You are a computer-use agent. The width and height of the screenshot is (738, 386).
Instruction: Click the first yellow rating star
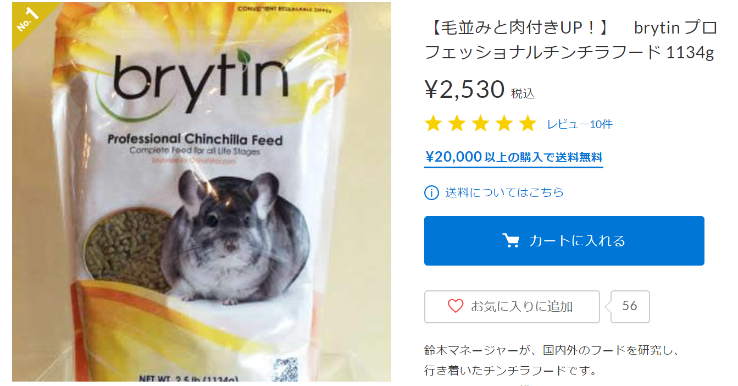coord(433,124)
